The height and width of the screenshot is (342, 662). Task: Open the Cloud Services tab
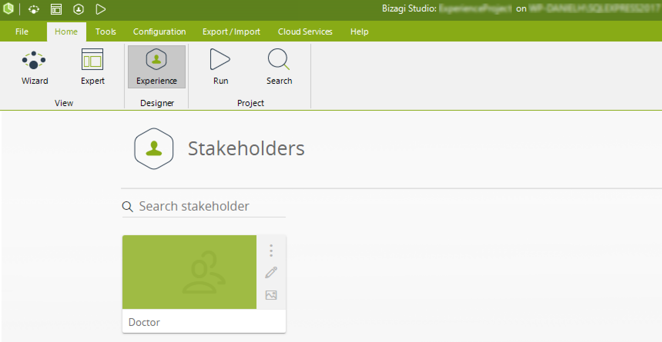(x=305, y=32)
